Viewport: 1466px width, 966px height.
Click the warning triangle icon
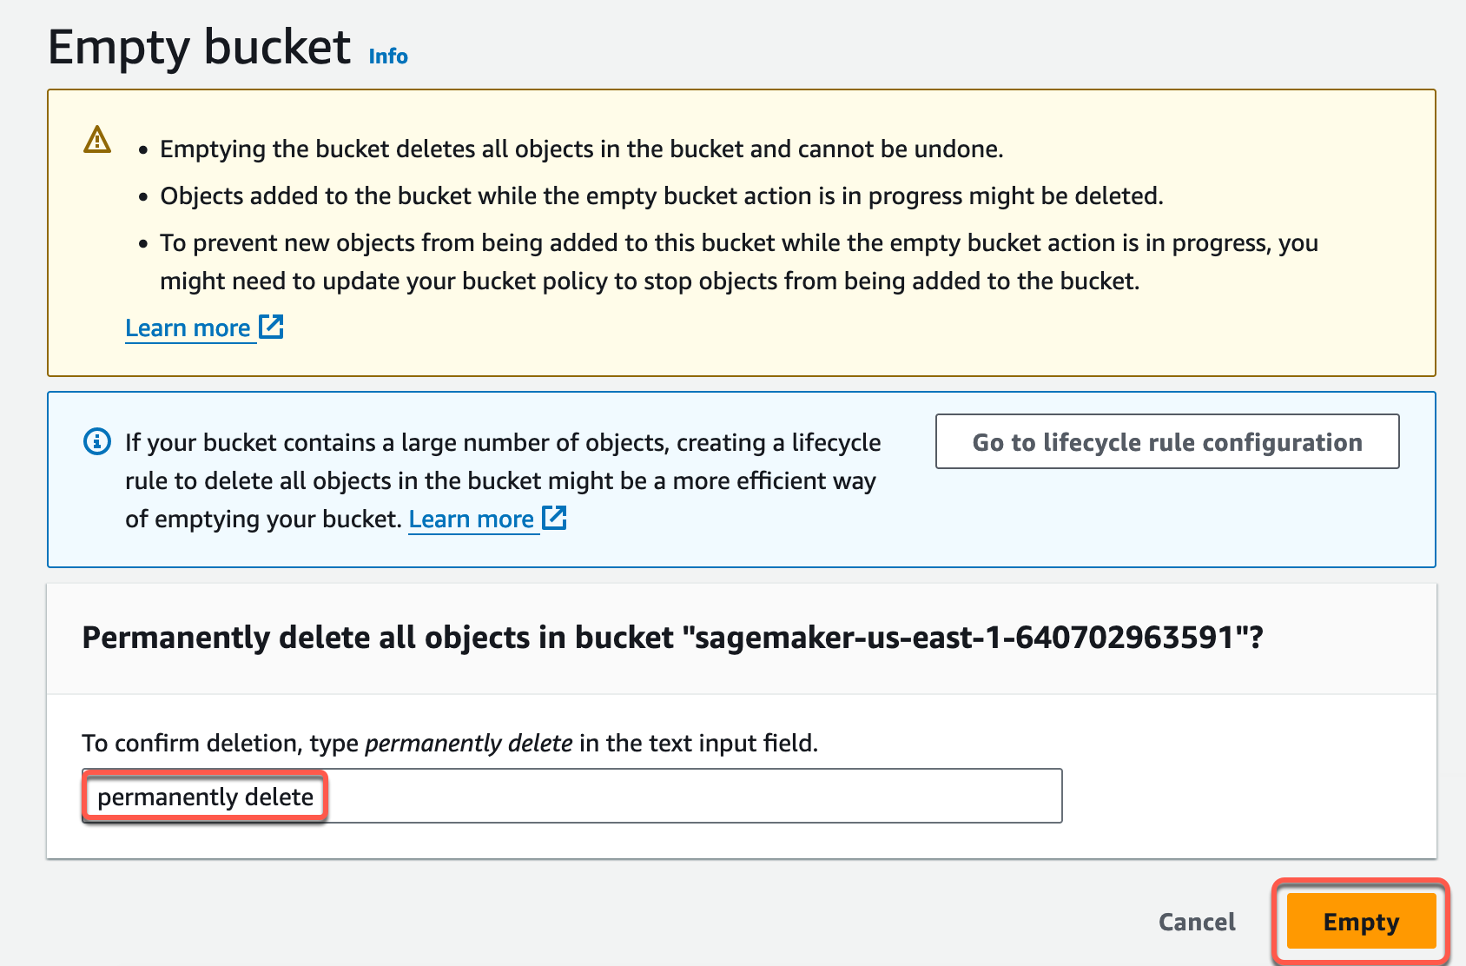[x=97, y=140]
